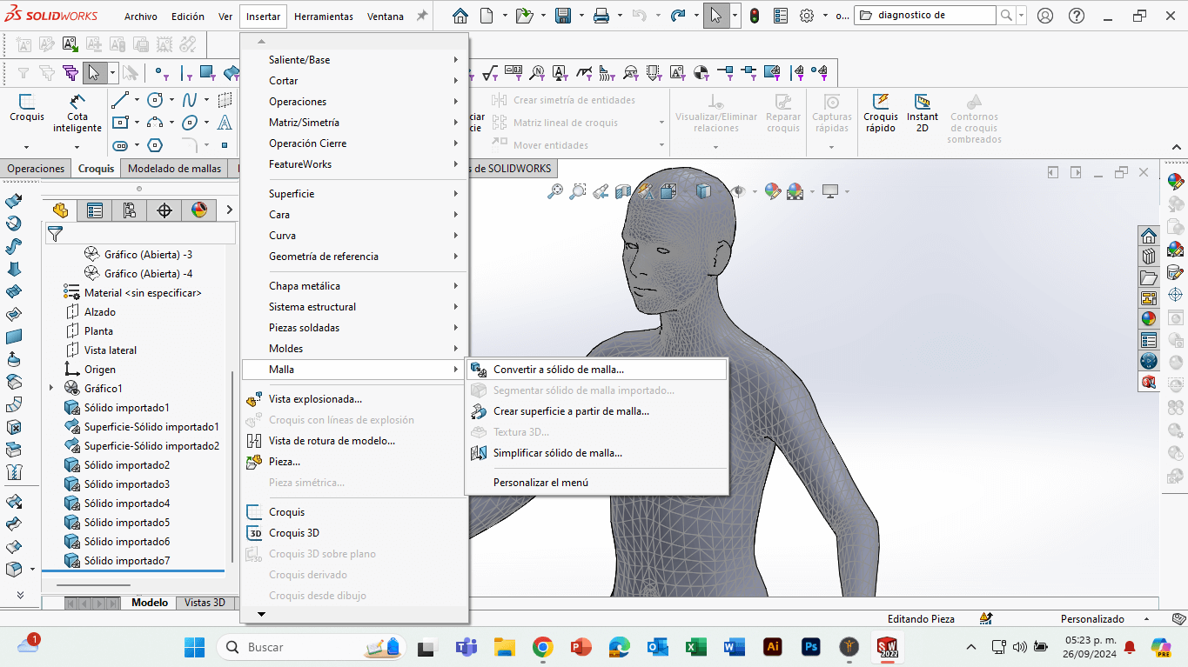The height and width of the screenshot is (667, 1188).
Task: Select the Straight Slot tool
Action: [x=120, y=145]
